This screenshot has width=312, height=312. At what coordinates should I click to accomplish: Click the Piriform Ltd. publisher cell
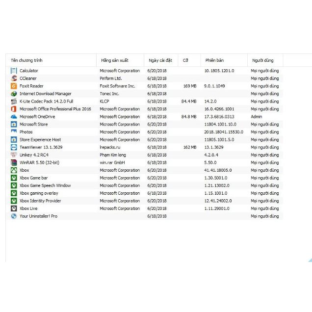point(111,78)
